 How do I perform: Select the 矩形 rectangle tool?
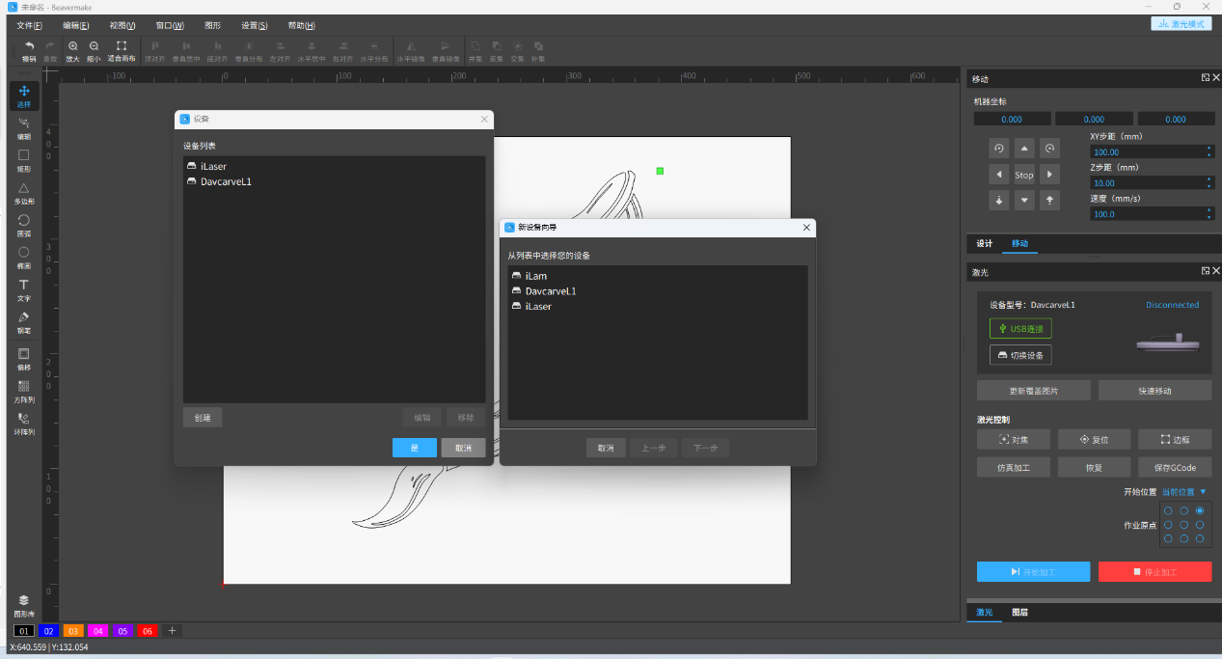[24, 159]
